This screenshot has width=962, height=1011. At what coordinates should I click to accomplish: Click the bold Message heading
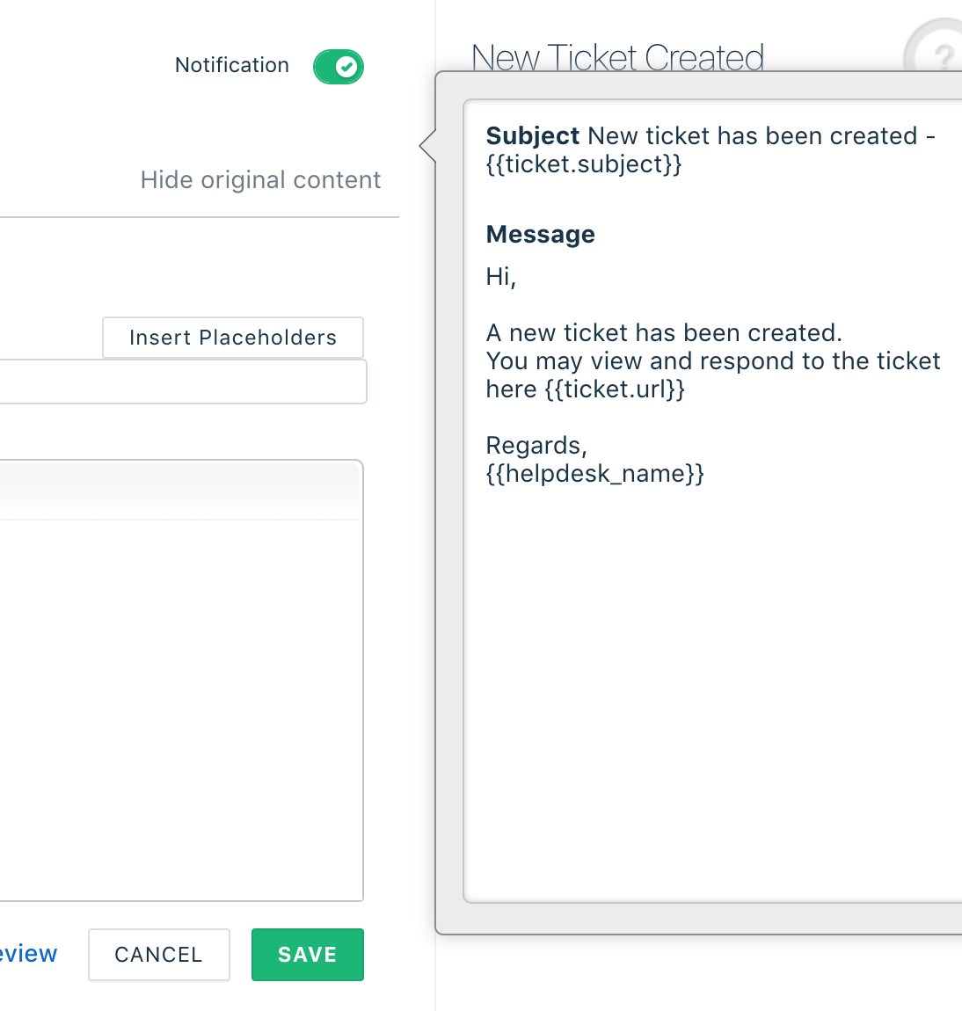point(540,234)
